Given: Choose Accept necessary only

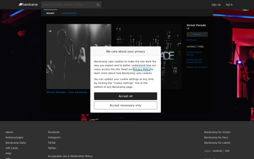Looking at the screenshot, I should pos(126,105).
